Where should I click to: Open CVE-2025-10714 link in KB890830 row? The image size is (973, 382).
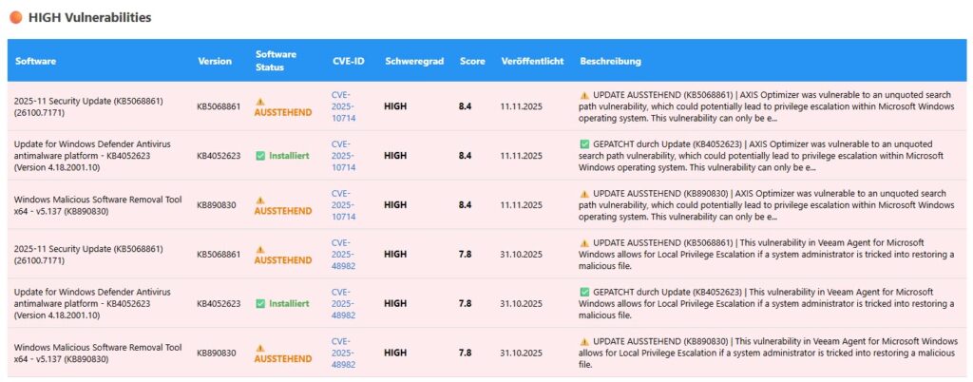point(344,204)
